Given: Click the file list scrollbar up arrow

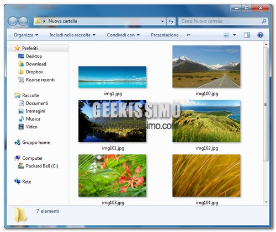Looking at the screenshot, I should pyautogui.click(x=266, y=45).
